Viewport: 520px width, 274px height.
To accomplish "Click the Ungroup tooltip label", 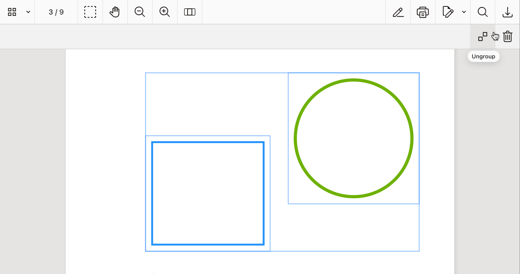I will tap(483, 56).
